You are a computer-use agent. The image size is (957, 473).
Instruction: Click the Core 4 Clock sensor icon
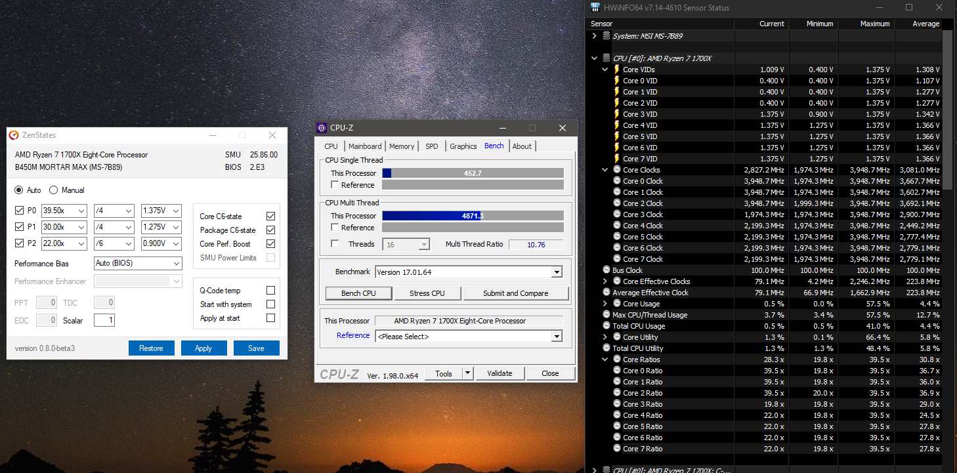(x=617, y=226)
